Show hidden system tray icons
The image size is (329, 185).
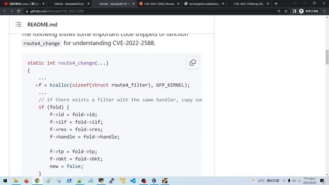pos(284,180)
